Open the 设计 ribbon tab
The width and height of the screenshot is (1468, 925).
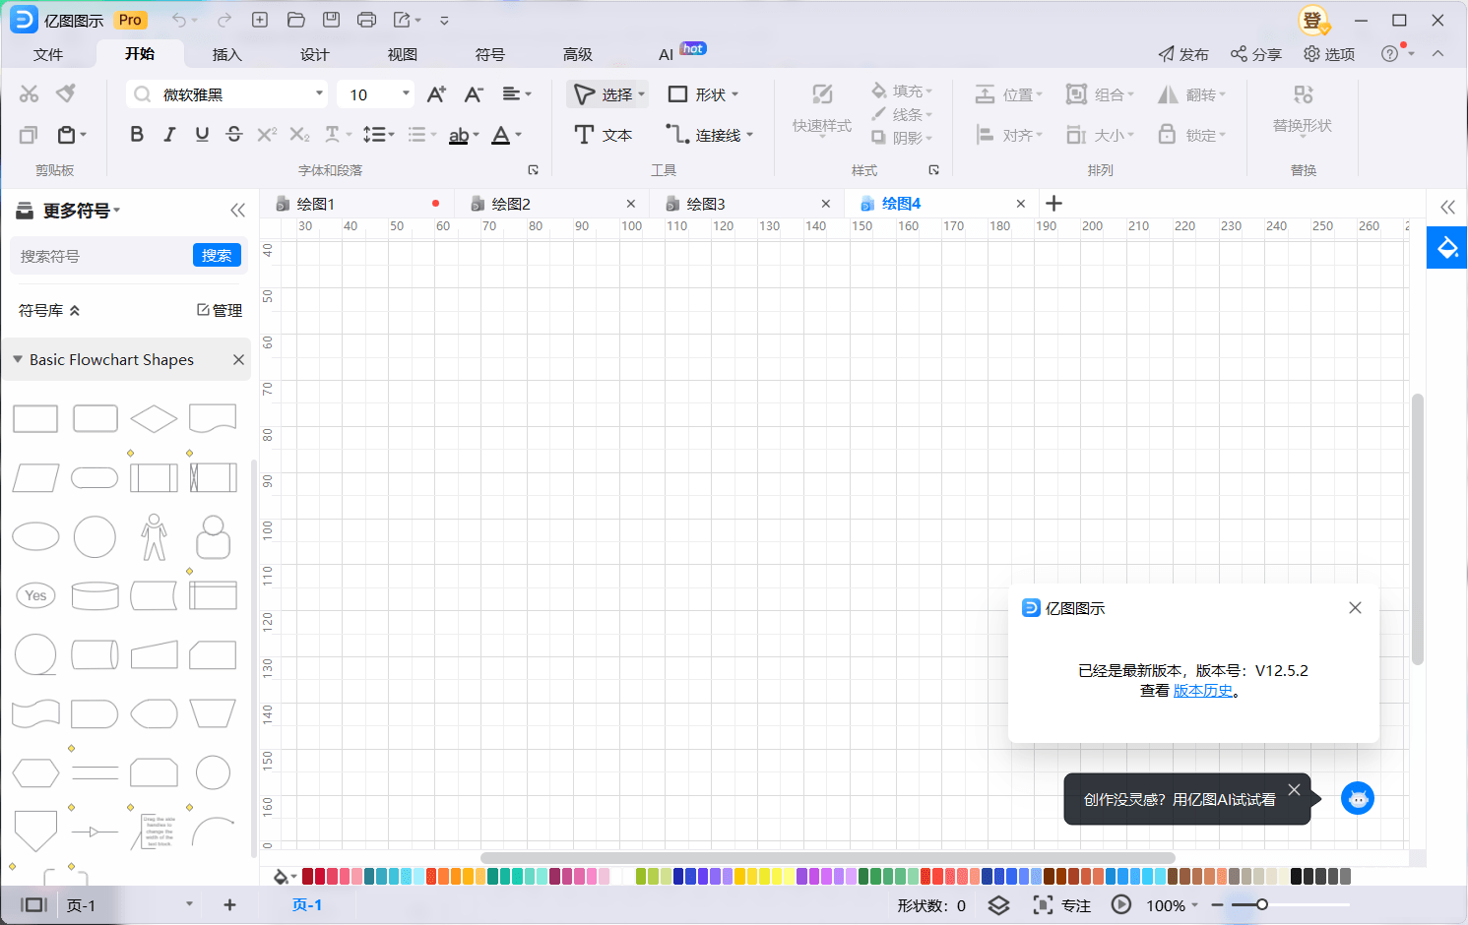click(x=315, y=54)
